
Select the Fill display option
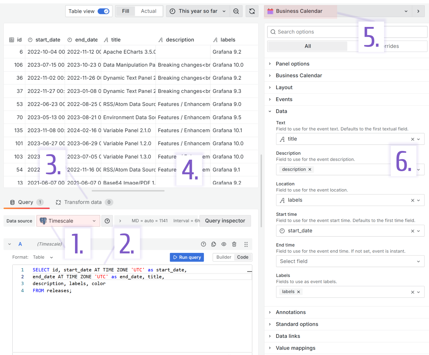click(x=126, y=11)
